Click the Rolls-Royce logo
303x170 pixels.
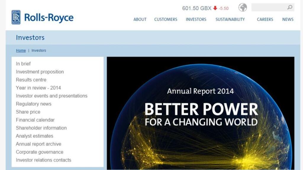click(x=42, y=17)
